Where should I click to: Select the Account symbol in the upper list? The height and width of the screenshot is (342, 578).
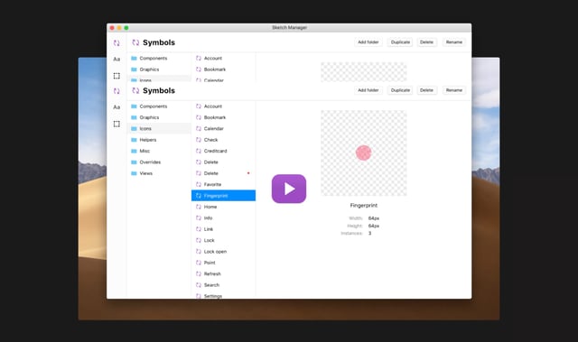(x=223, y=58)
